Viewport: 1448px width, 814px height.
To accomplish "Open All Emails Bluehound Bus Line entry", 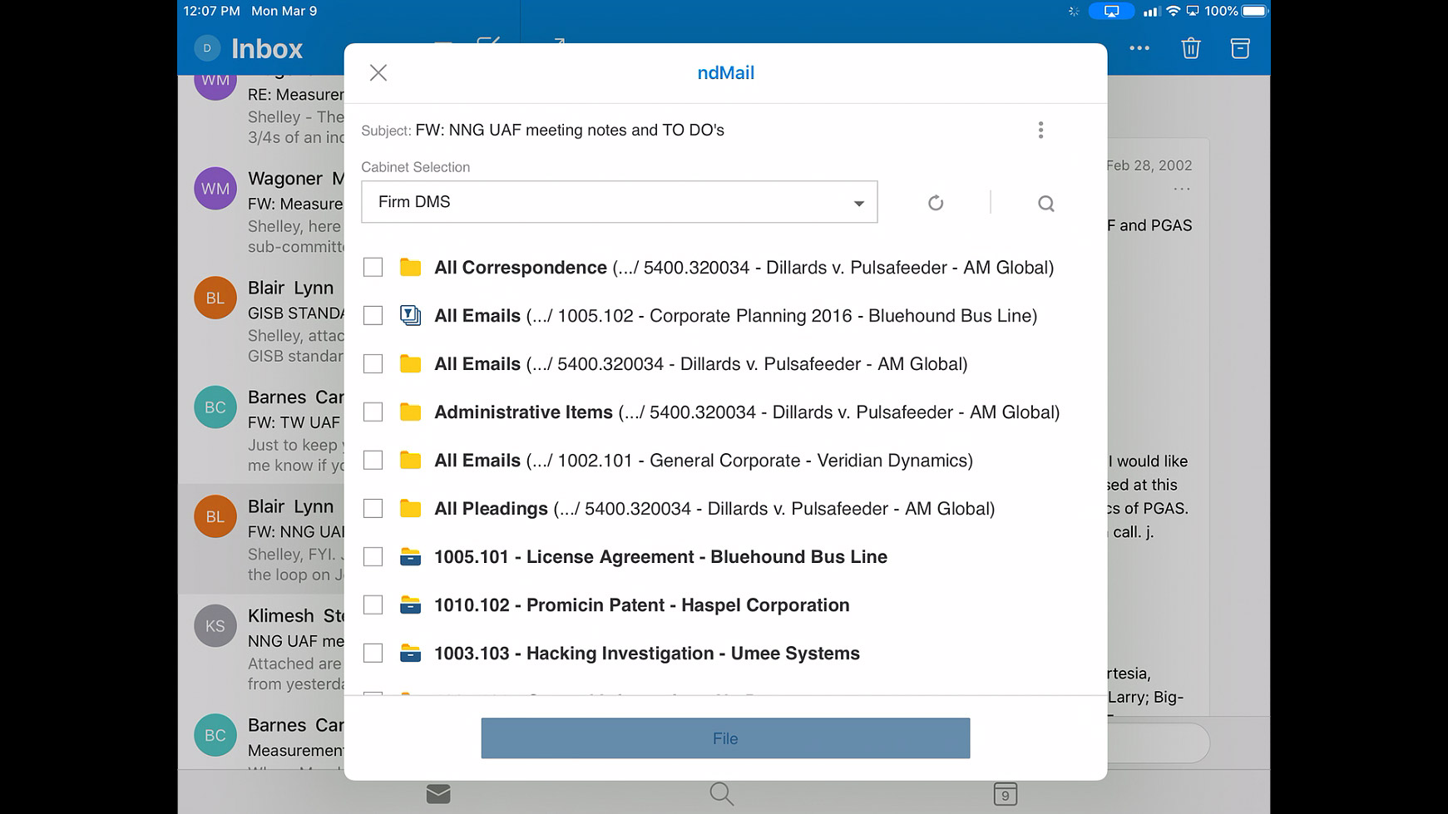I will click(736, 316).
